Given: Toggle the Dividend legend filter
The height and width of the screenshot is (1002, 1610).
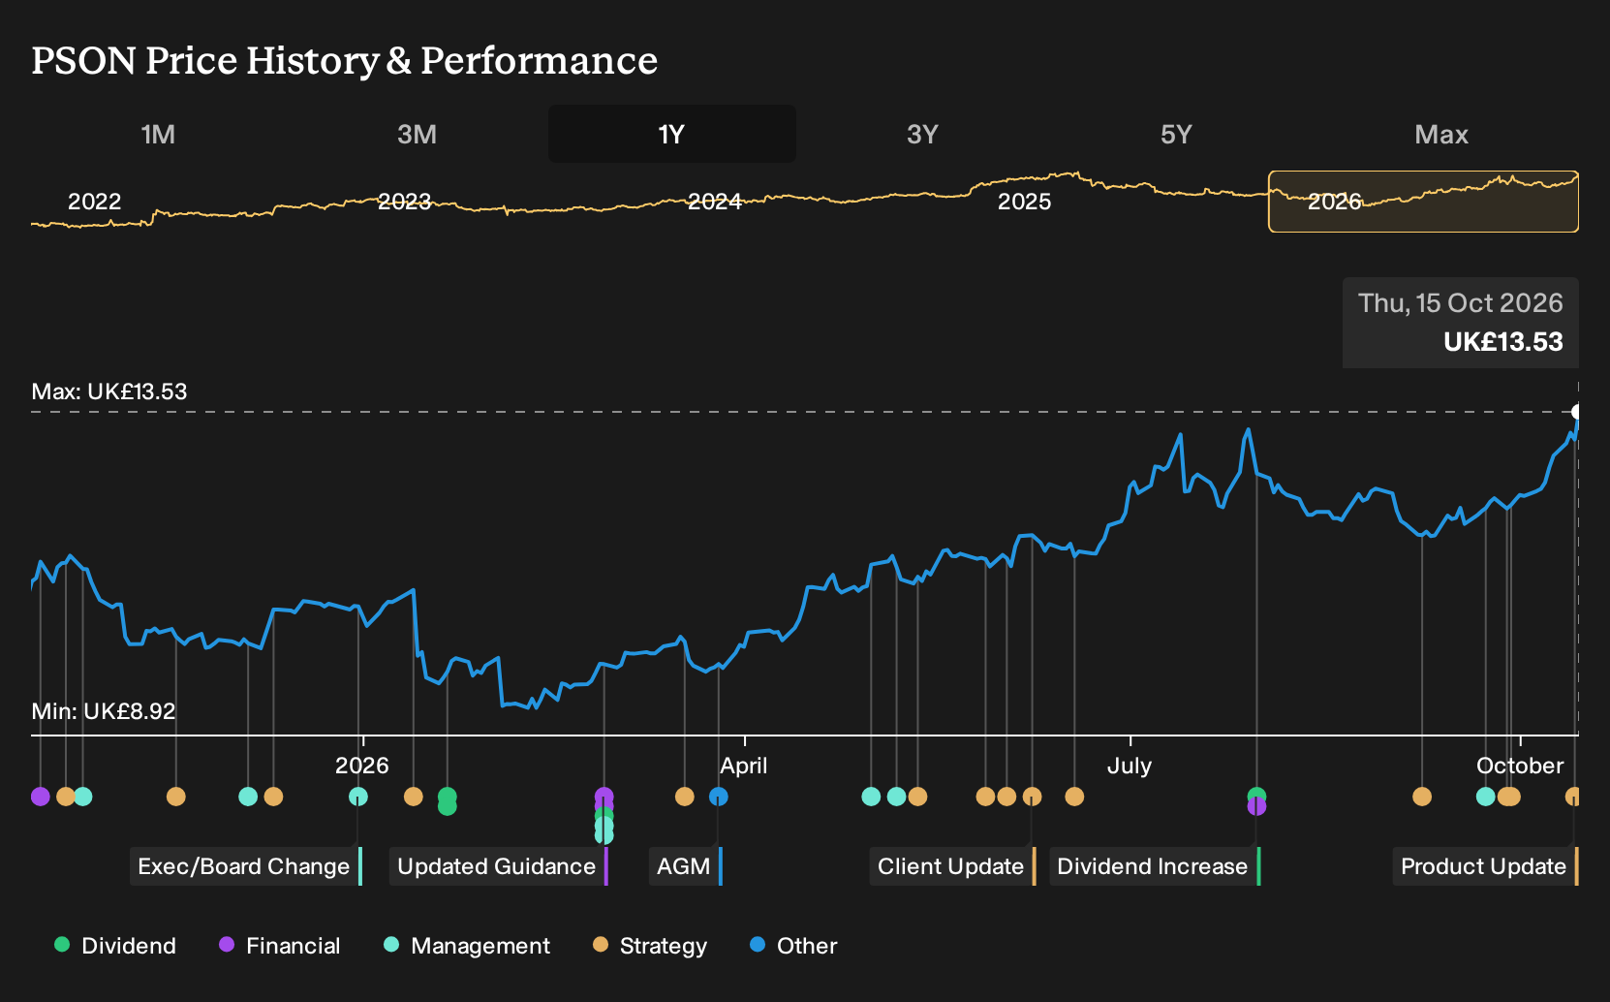Looking at the screenshot, I should pyautogui.click(x=115, y=946).
